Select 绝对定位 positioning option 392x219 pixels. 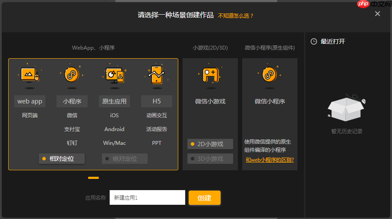(x=124, y=159)
